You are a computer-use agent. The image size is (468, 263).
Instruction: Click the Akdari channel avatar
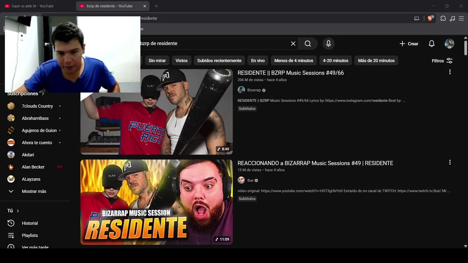[x=11, y=155]
